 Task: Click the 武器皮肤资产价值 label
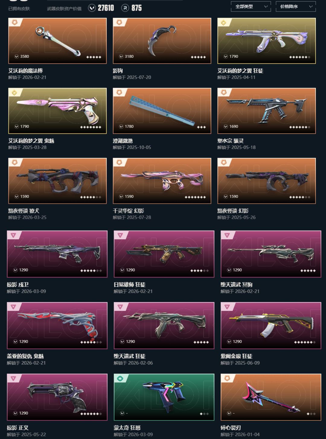pyautogui.click(x=64, y=8)
